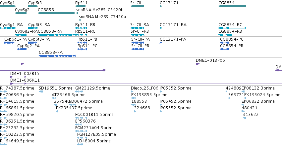Click RH10222.5prime EST glyph
This screenshot has height=146, width=282.
[x=3, y=137]
